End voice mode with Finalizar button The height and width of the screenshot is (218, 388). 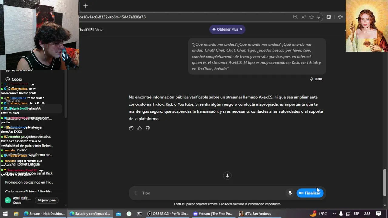pyautogui.click(x=310, y=193)
